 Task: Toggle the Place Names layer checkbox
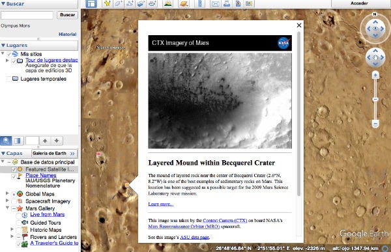click(14, 176)
